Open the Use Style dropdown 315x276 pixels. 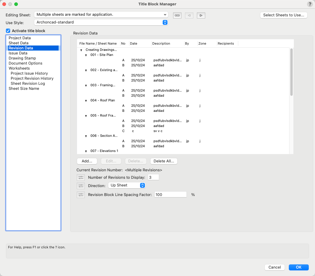click(101, 22)
